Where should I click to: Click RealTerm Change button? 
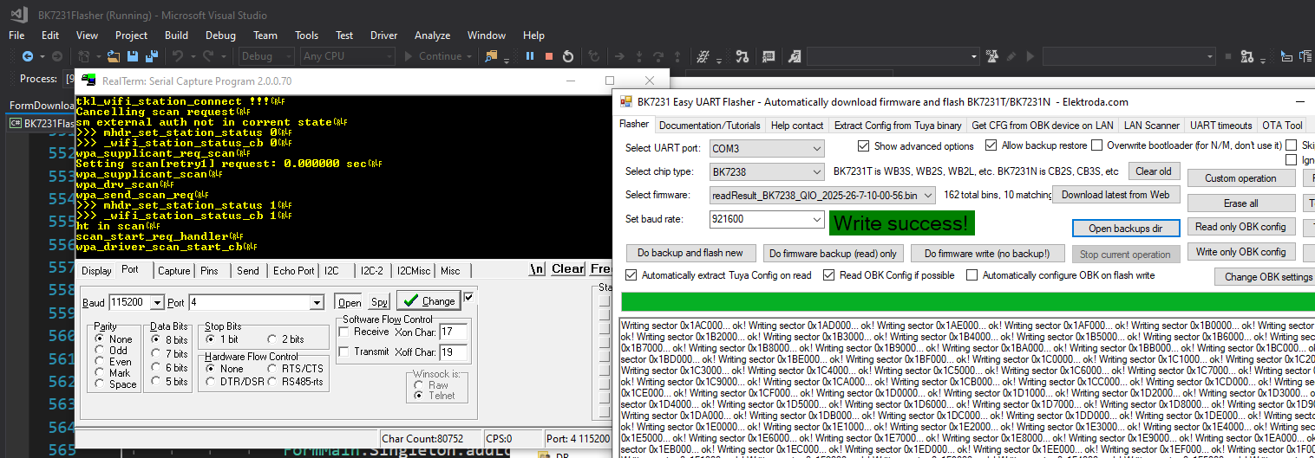tap(429, 300)
